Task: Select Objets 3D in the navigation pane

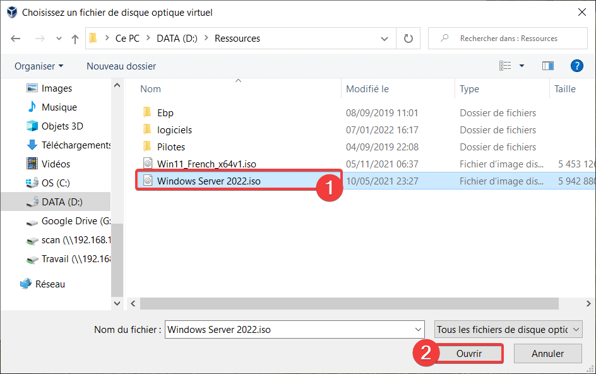Action: 63,126
